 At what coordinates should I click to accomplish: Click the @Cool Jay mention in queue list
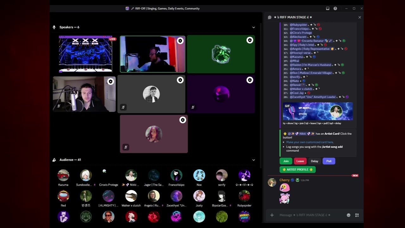point(296,93)
